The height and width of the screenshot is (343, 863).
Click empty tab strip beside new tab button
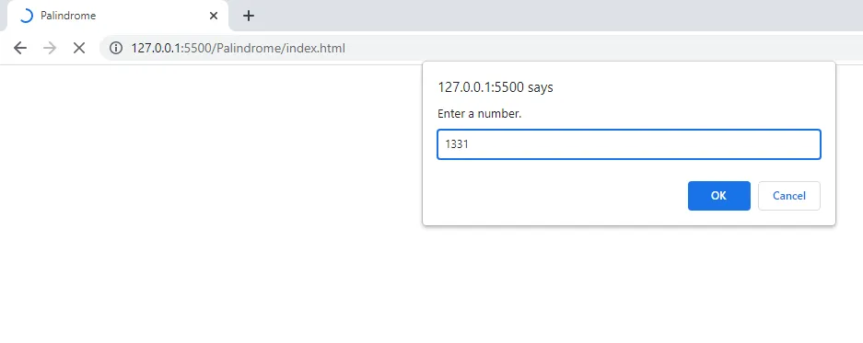551,16
